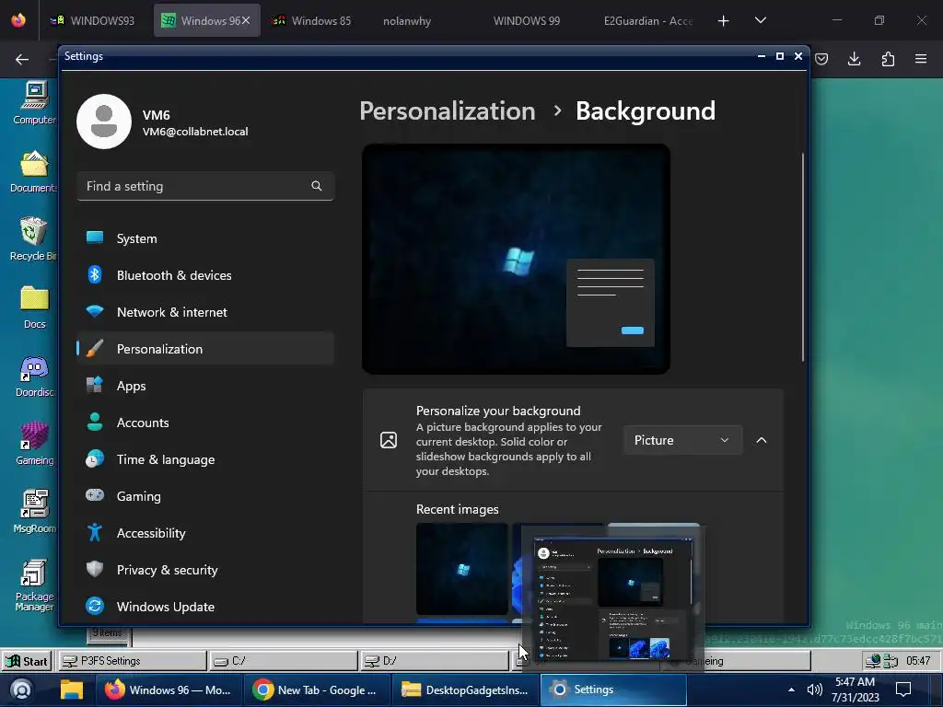Open Gaming settings
This screenshot has width=943, height=707.
205,496
